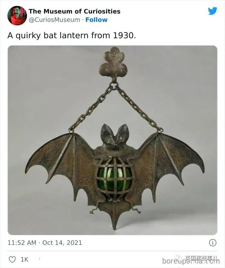Open the 11:52 AM Oct 14, 2021 timestamp
225x268 pixels.
tap(45, 243)
